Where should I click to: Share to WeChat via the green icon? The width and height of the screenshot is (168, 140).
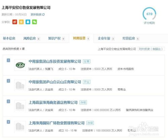pyautogui.click(x=35, y=22)
